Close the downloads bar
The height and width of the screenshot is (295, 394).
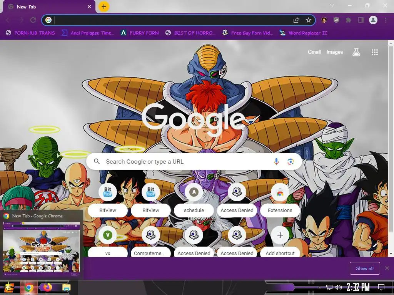click(x=387, y=268)
